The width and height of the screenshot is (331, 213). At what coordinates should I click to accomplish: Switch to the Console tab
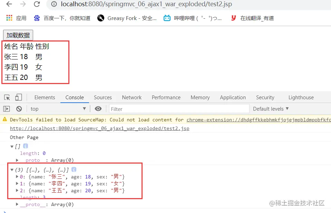[75, 97]
